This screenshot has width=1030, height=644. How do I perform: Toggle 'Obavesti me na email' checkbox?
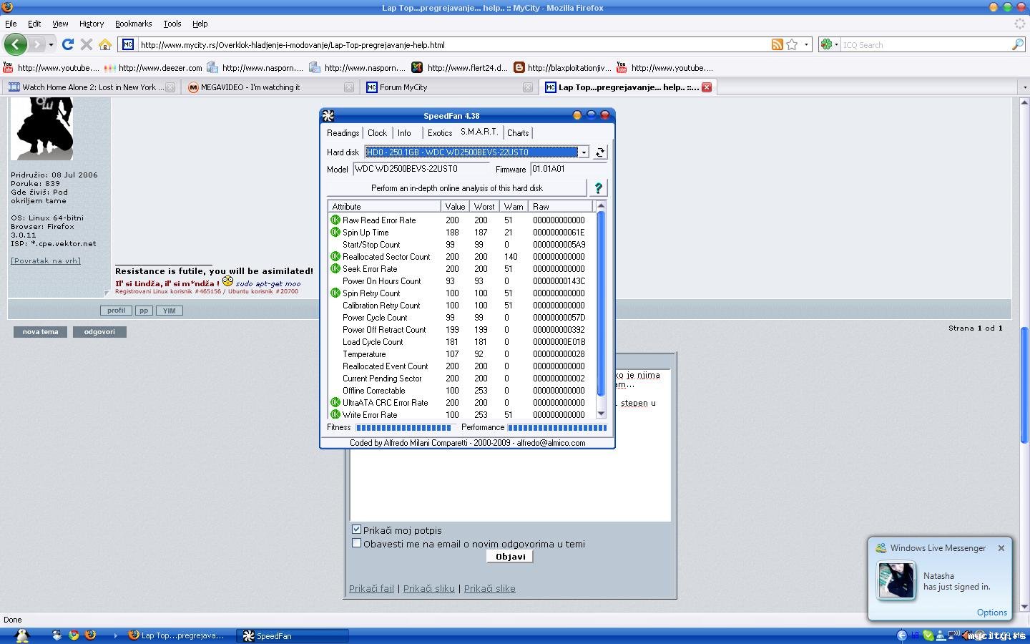pos(356,543)
